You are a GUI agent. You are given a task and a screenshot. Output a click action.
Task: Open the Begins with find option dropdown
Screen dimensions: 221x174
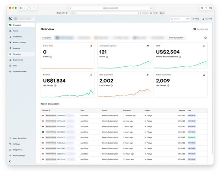pyautogui.click(x=62, y=13)
